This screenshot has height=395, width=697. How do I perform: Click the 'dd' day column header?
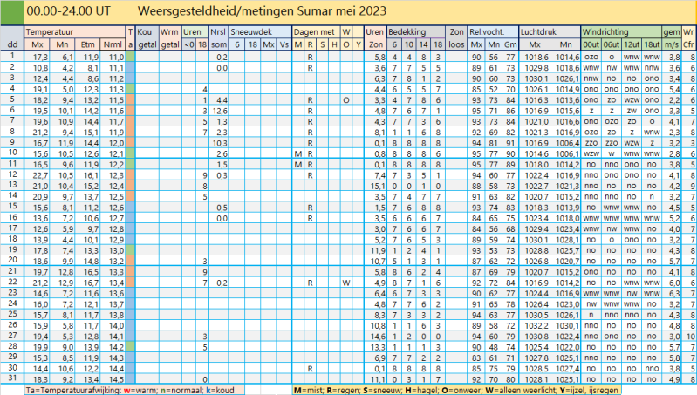[12, 44]
